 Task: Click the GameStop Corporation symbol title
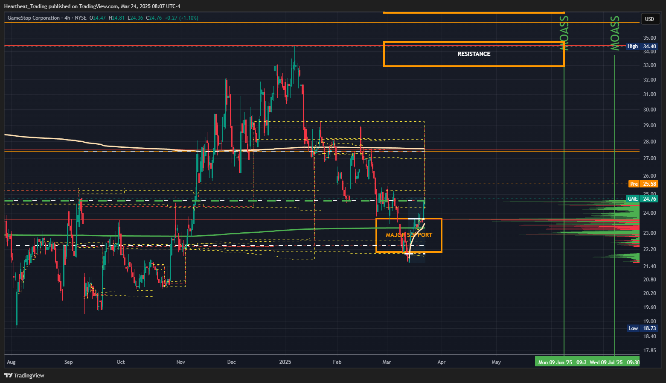tap(34, 18)
